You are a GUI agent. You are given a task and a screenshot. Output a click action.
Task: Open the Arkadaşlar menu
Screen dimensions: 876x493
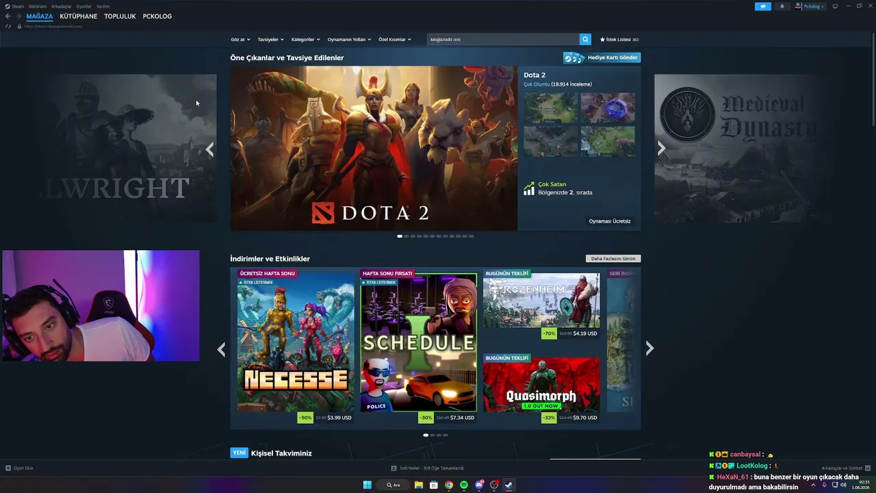pyautogui.click(x=62, y=6)
